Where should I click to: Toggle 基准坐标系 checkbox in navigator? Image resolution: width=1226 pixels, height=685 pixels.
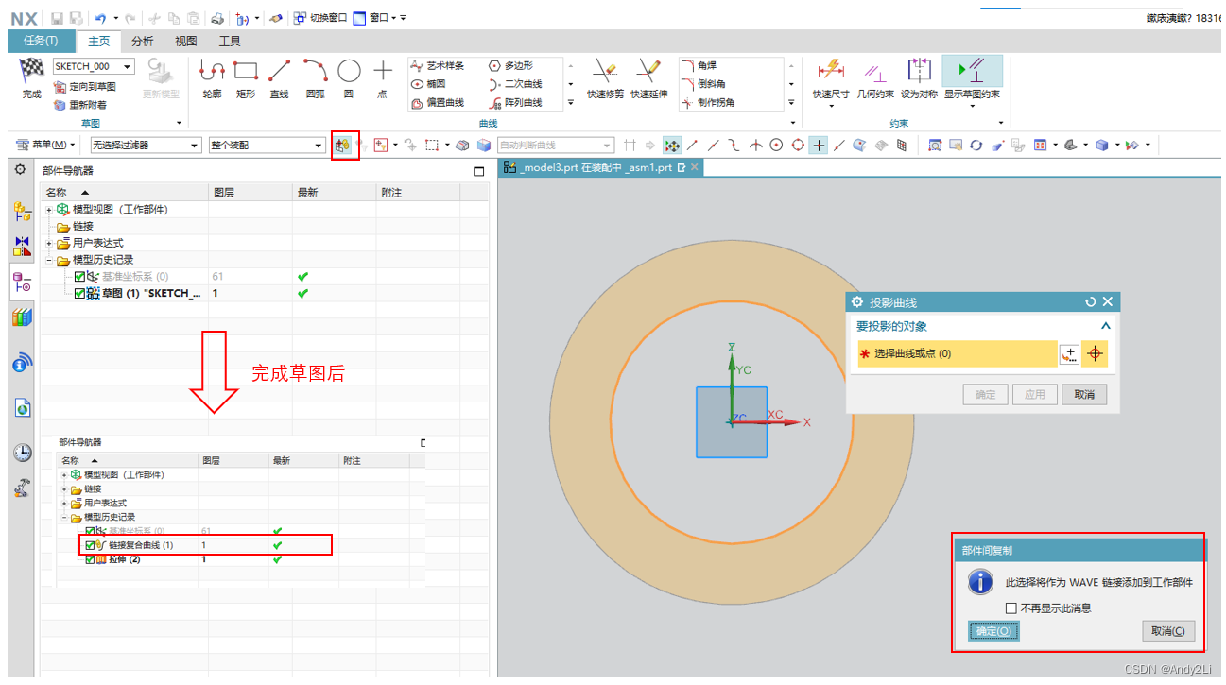click(80, 277)
